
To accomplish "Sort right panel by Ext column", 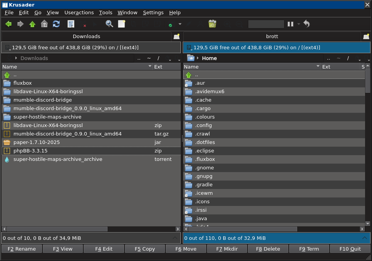I will [340, 67].
